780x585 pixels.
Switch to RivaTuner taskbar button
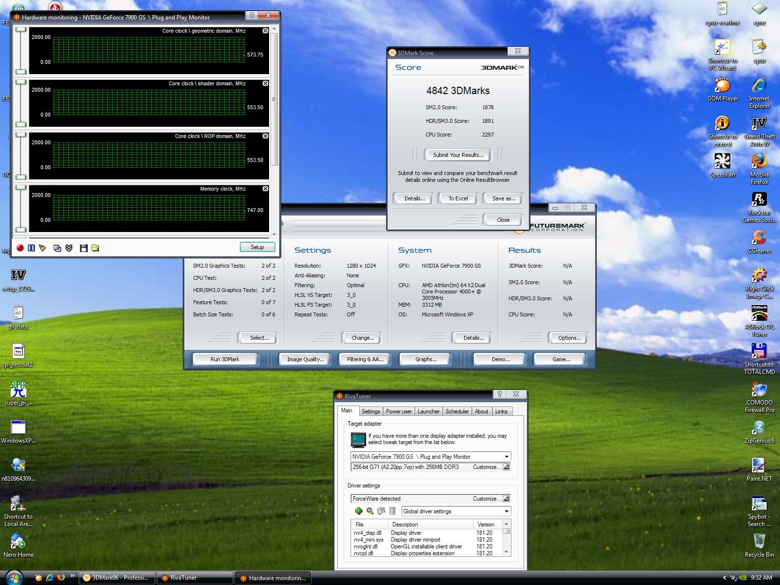(195, 578)
